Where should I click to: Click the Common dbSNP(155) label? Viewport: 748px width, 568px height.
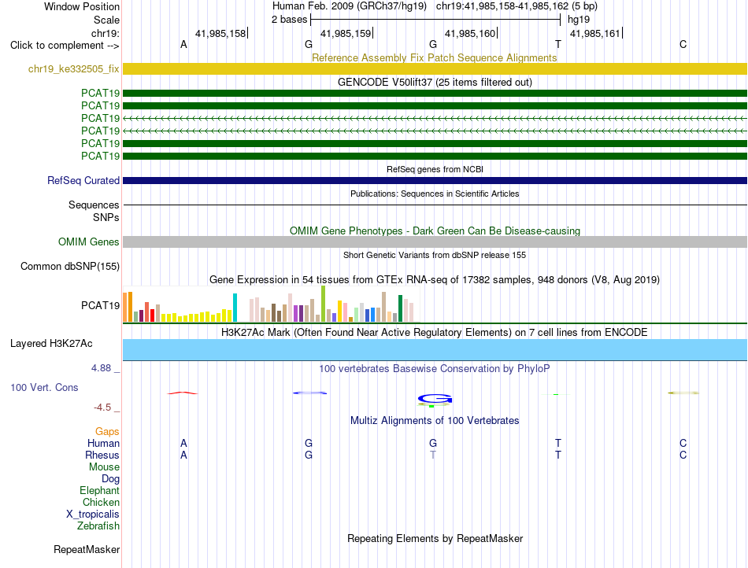coord(70,267)
